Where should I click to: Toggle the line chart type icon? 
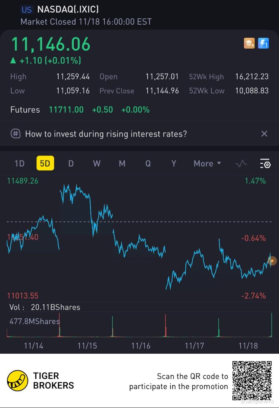pyautogui.click(x=241, y=164)
